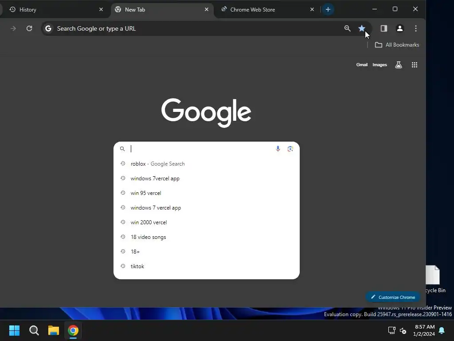Close the New Tab tab
The height and width of the screenshot is (341, 454).
click(207, 10)
